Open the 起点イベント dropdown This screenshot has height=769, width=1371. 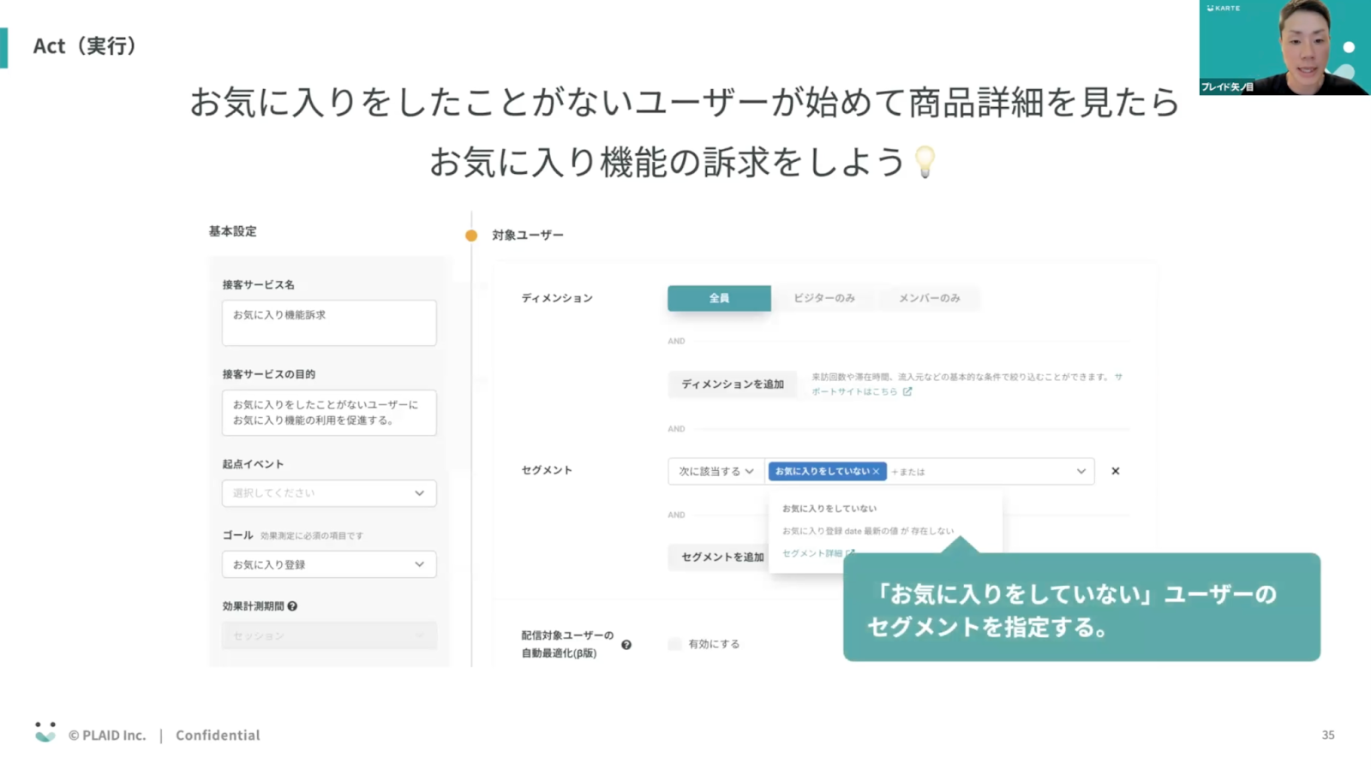(x=329, y=493)
